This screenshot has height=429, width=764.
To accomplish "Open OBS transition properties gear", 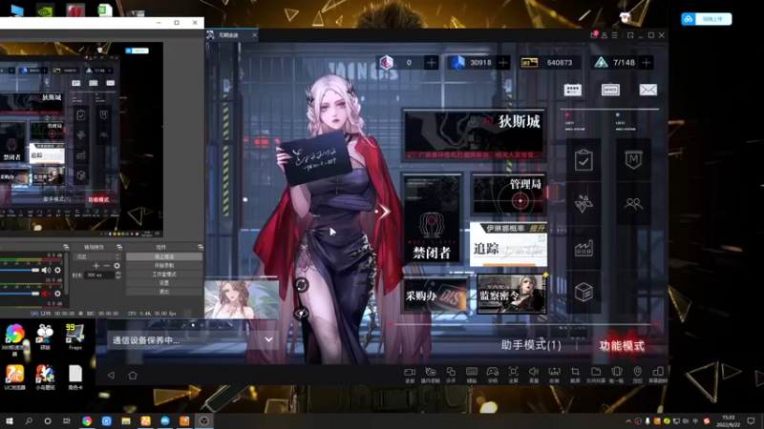I will point(117,266).
